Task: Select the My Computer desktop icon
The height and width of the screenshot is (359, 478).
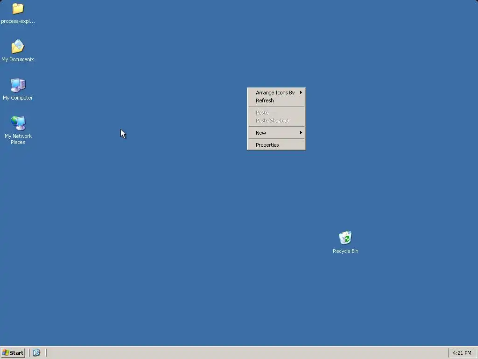Action: coord(18,85)
